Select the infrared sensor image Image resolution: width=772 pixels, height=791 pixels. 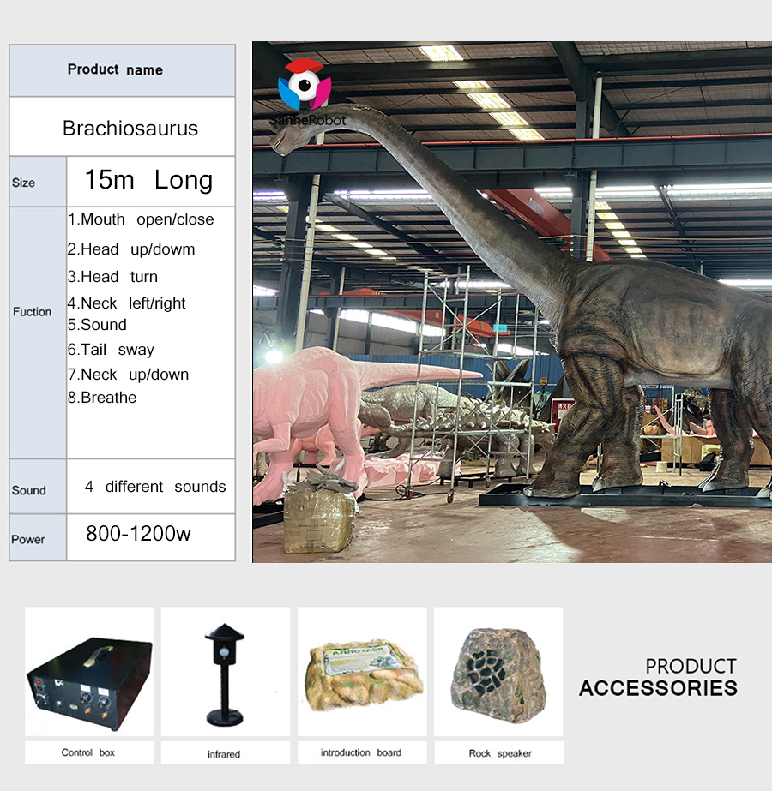tap(224, 672)
